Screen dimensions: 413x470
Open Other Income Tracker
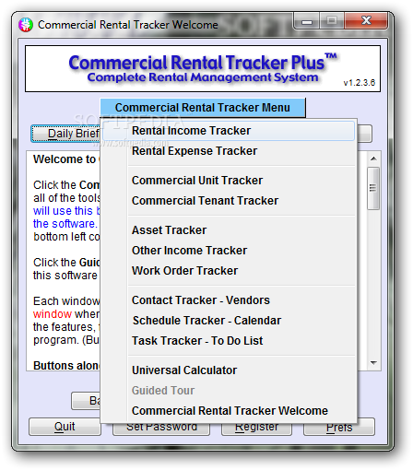[229, 251]
